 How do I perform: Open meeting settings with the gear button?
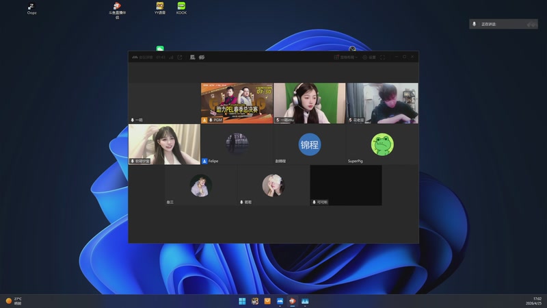tap(369, 57)
